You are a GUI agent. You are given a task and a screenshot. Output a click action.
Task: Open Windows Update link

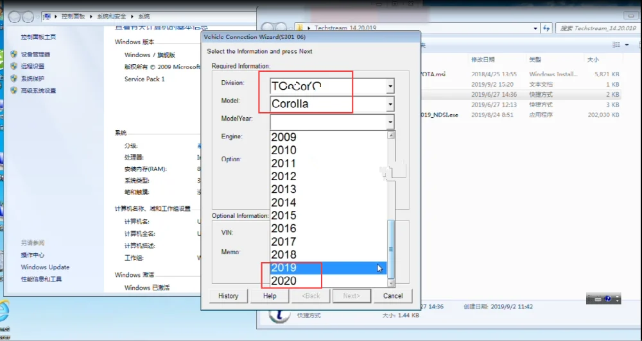click(46, 267)
